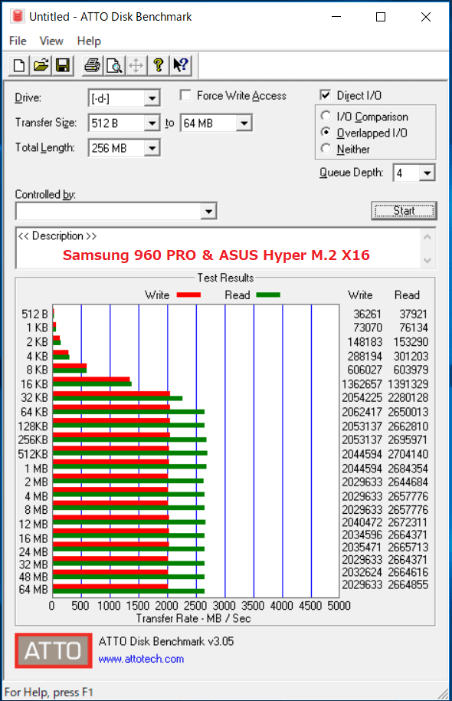Click the Save floppy disk icon
Screen dimensions: 452x701
pyautogui.click(x=63, y=66)
